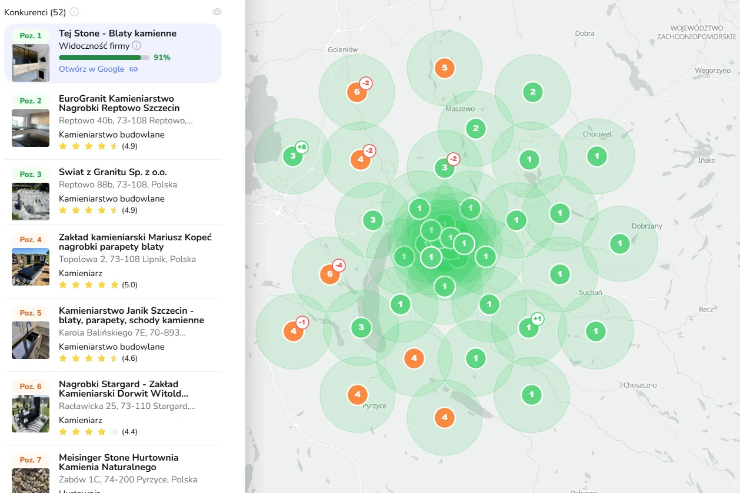
Task: Select Kamieniarstwo Janik Szczecin competitor name
Action: click(x=131, y=316)
